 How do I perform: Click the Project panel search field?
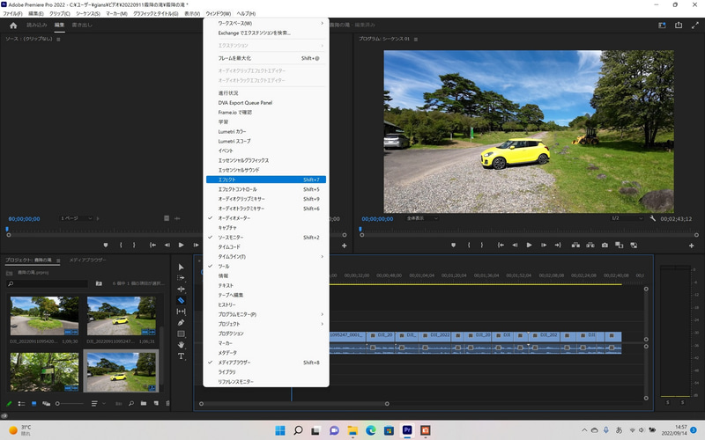point(48,283)
